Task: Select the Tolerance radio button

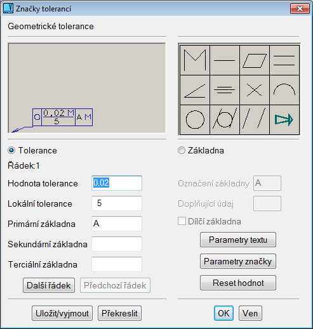Action: pyautogui.click(x=11, y=150)
